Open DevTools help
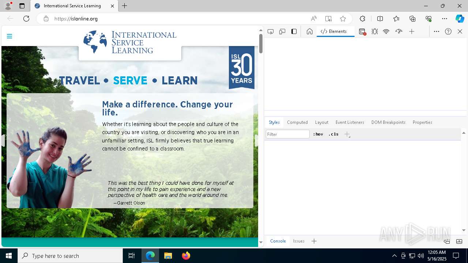468x263 pixels. [448, 31]
